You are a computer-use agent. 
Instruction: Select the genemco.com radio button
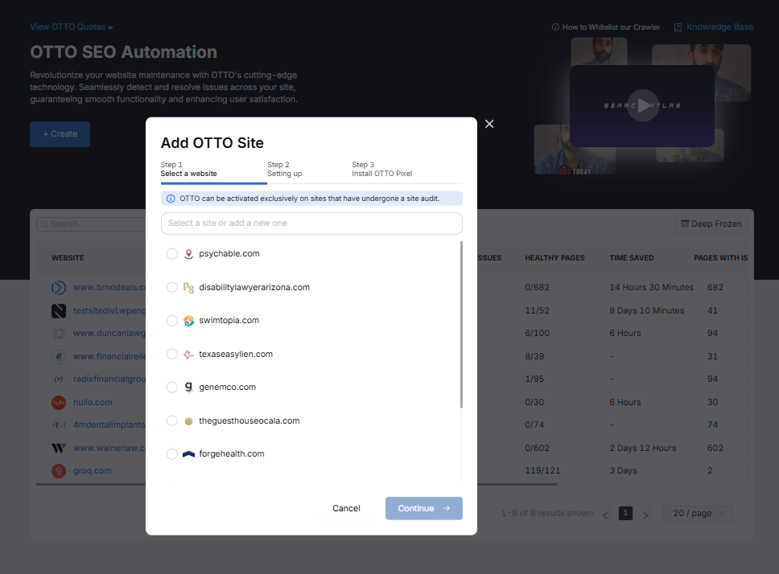click(172, 387)
